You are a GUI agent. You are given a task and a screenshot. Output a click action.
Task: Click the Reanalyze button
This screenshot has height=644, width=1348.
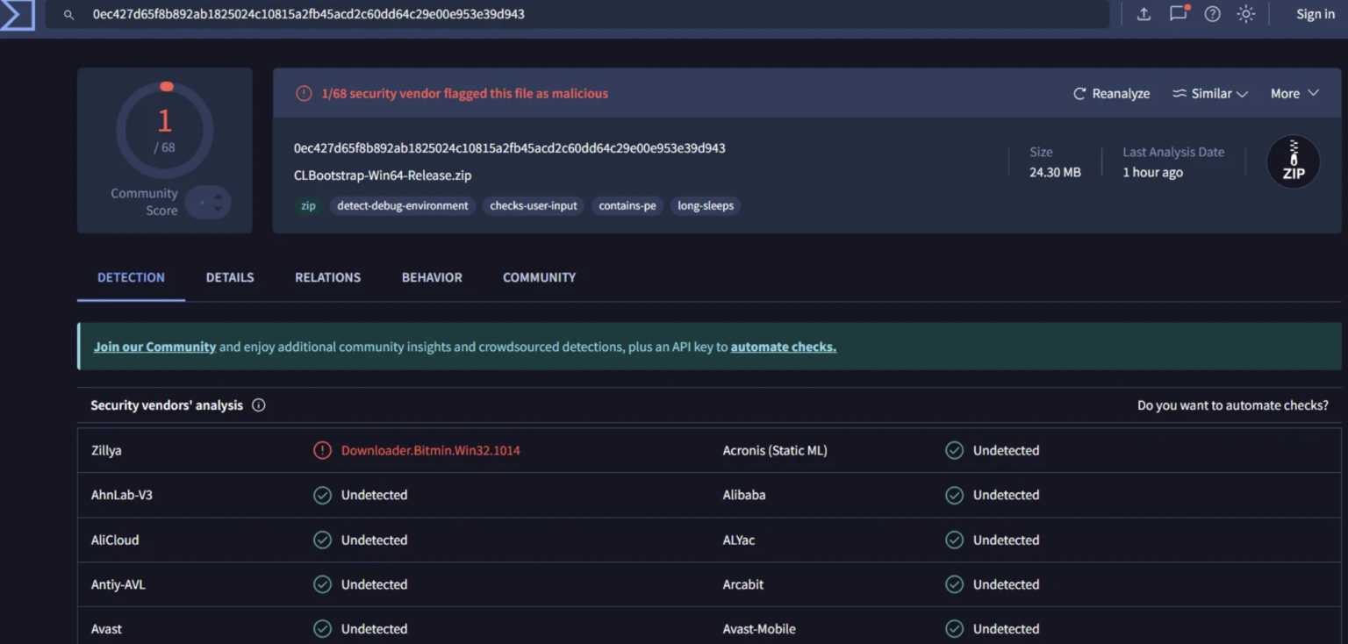pos(1111,94)
